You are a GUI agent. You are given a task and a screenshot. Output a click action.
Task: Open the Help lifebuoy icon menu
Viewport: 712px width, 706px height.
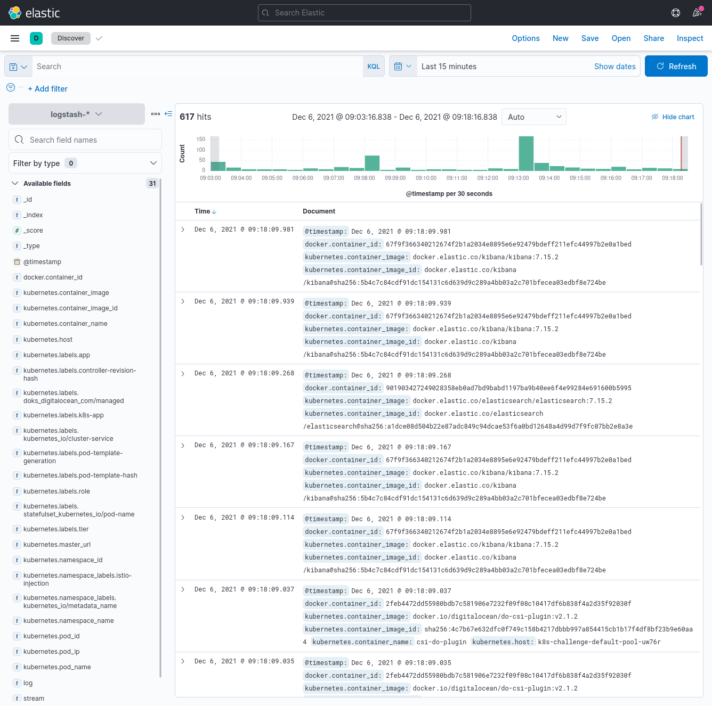675,12
